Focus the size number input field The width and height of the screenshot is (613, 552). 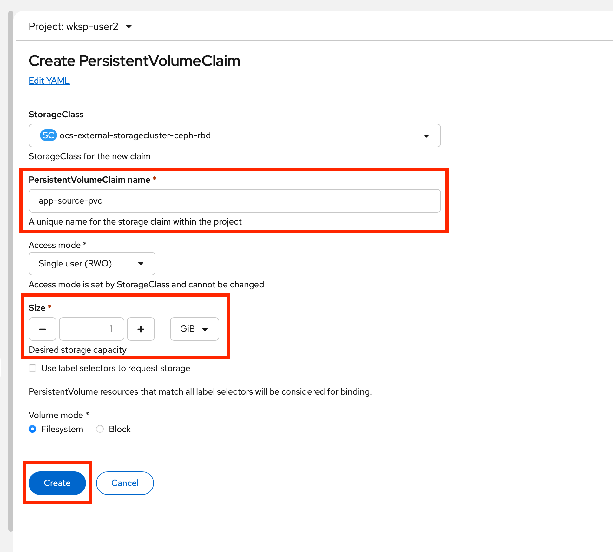pos(91,329)
